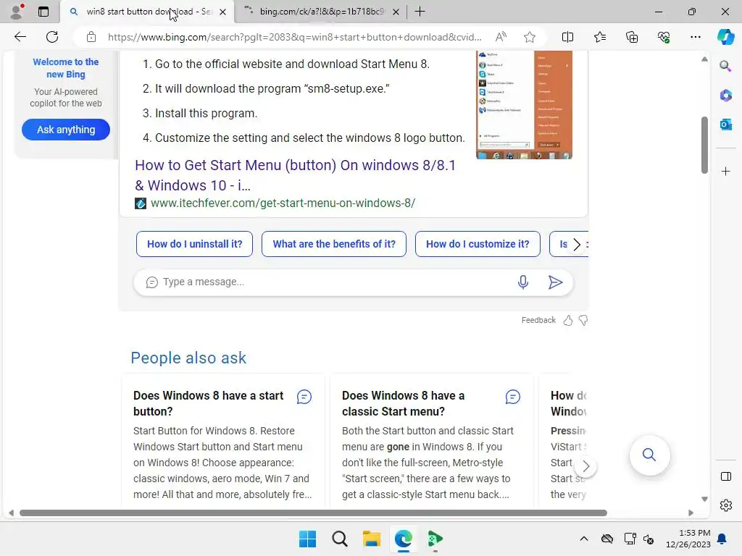
Task: Switch to 'win8 start button download' tab
Action: tap(148, 12)
